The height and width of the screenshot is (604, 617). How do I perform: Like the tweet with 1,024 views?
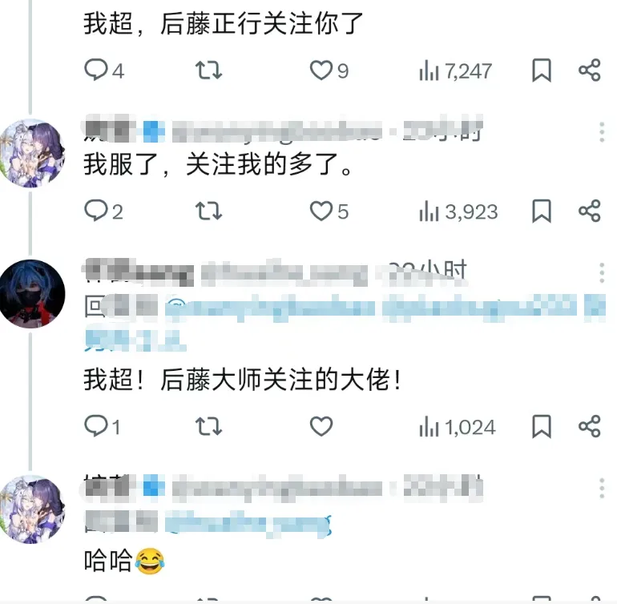(x=321, y=426)
